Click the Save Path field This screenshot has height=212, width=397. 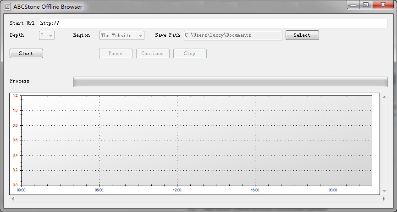point(233,35)
